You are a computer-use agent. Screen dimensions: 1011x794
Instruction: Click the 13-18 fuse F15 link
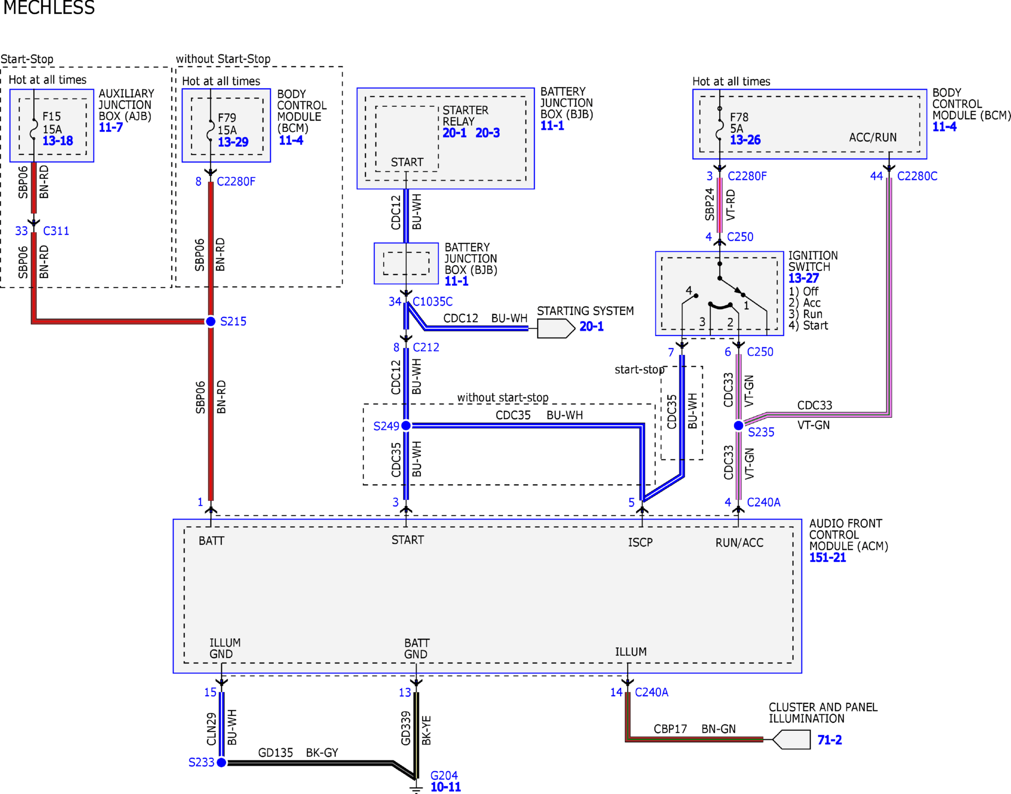57,141
